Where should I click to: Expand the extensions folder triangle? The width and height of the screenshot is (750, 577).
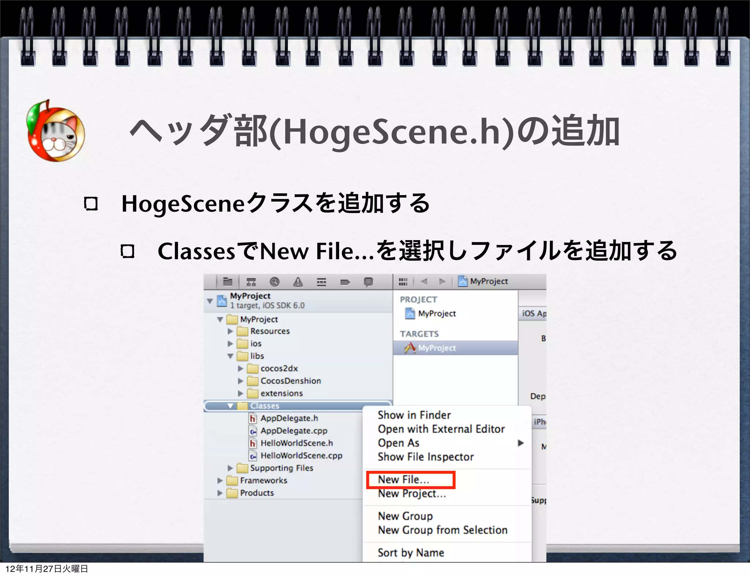[240, 394]
